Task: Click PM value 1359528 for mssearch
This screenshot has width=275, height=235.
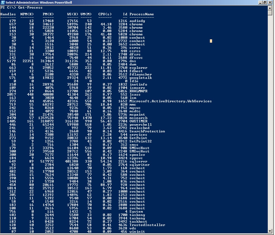Action: (46, 118)
